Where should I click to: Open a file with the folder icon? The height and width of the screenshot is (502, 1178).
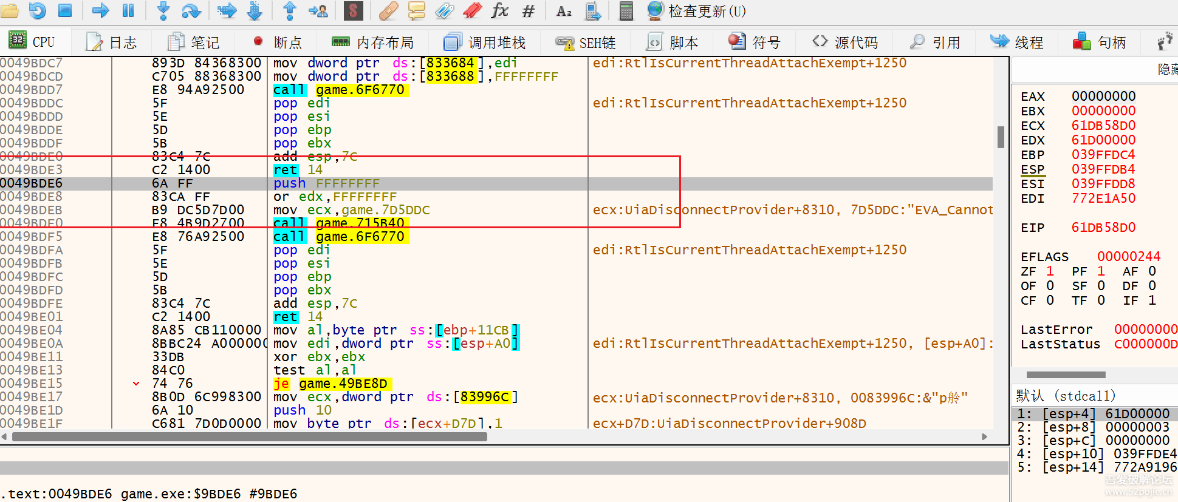click(x=10, y=10)
